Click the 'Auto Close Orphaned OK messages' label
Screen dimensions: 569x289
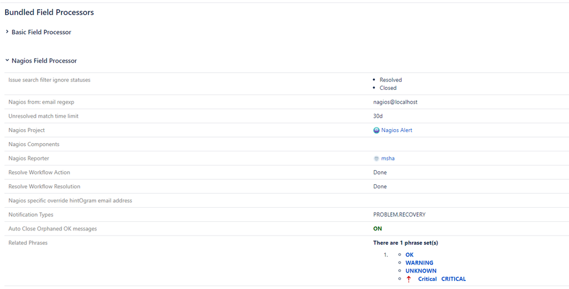(52, 229)
